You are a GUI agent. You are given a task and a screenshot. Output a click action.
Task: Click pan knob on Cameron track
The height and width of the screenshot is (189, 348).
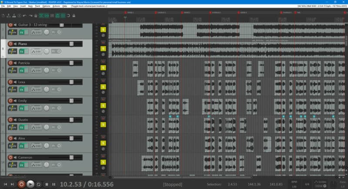(47, 165)
